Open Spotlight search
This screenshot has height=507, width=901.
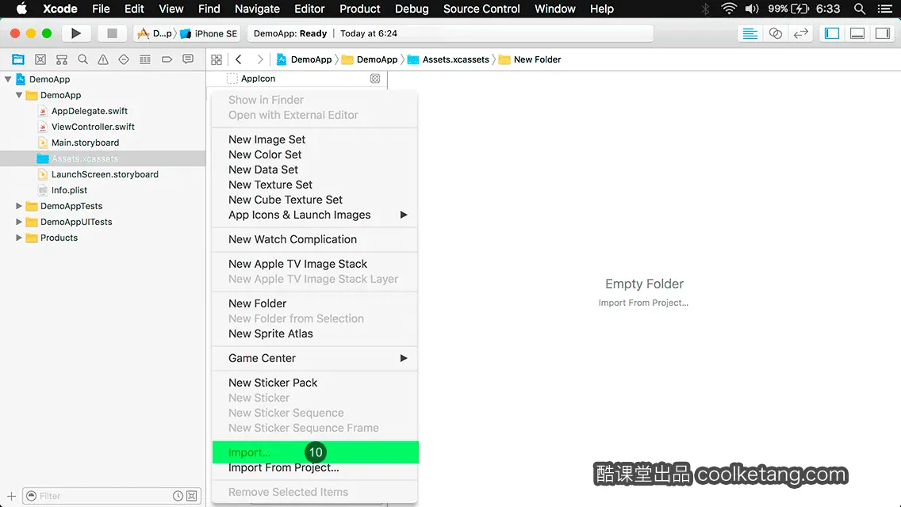[x=860, y=9]
